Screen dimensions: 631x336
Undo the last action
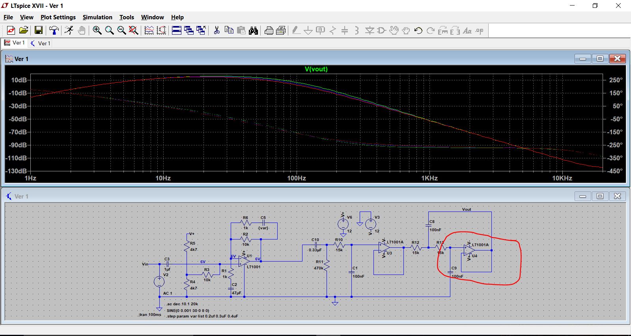pyautogui.click(x=418, y=30)
